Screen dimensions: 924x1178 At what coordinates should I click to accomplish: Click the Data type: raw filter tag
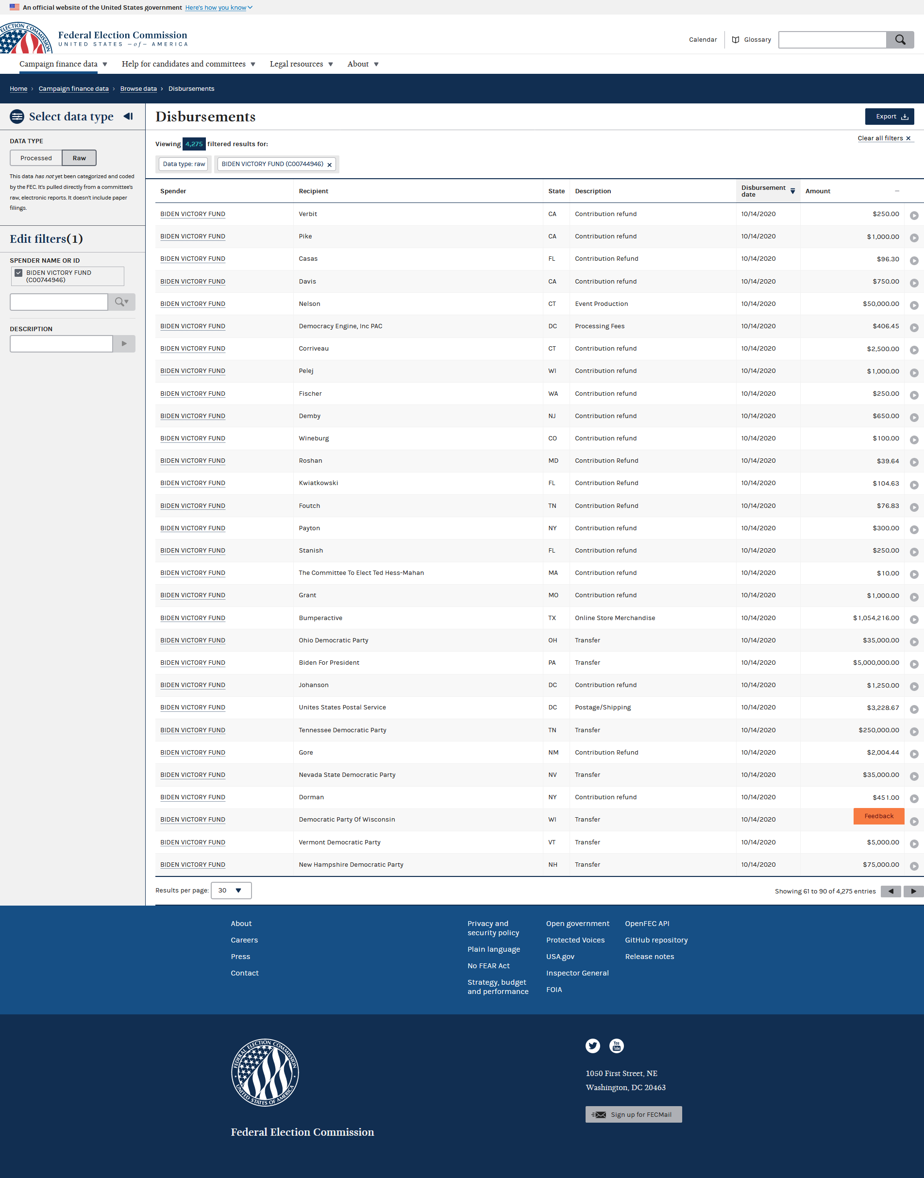(184, 164)
